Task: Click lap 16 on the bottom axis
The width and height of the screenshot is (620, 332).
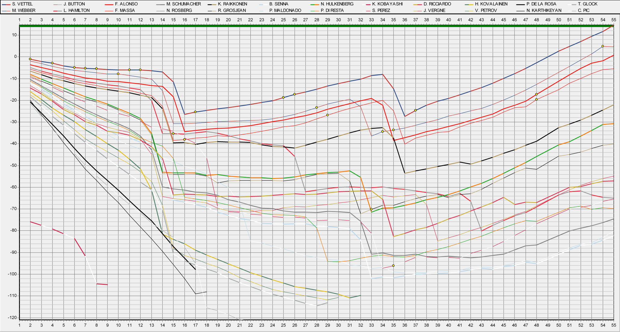Action: tap(184, 325)
